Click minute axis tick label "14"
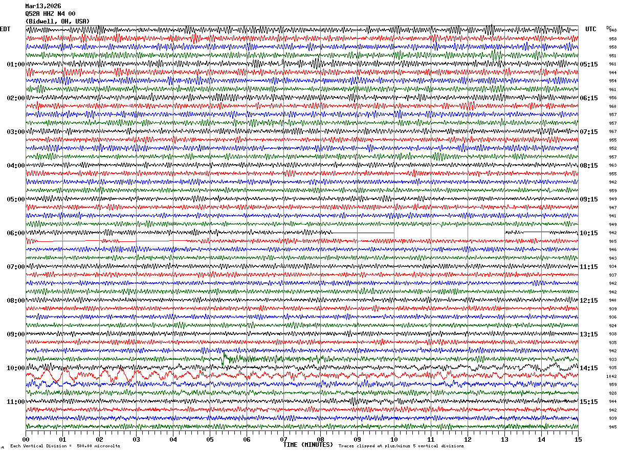This screenshot has width=619, height=453. click(x=541, y=439)
